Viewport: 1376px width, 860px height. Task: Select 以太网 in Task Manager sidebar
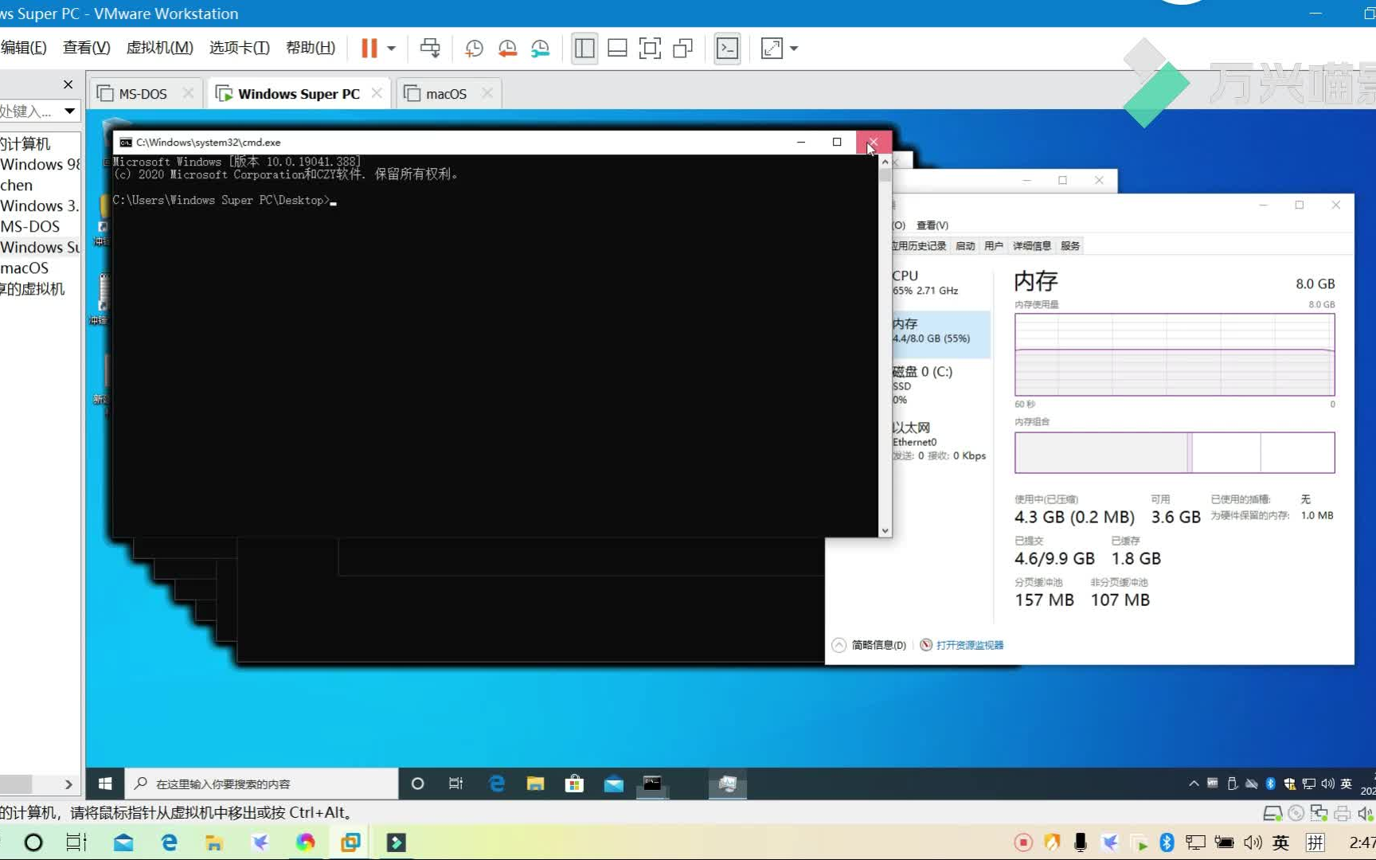pos(940,440)
